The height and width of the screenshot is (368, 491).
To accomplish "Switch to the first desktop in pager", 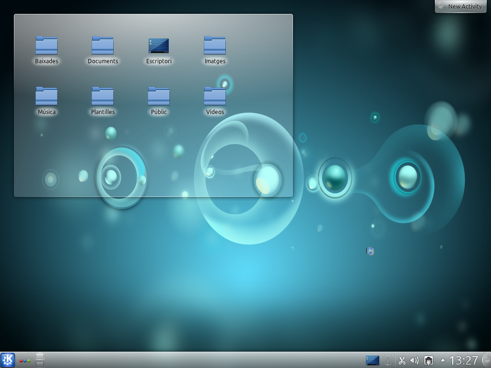I will coord(40,356).
